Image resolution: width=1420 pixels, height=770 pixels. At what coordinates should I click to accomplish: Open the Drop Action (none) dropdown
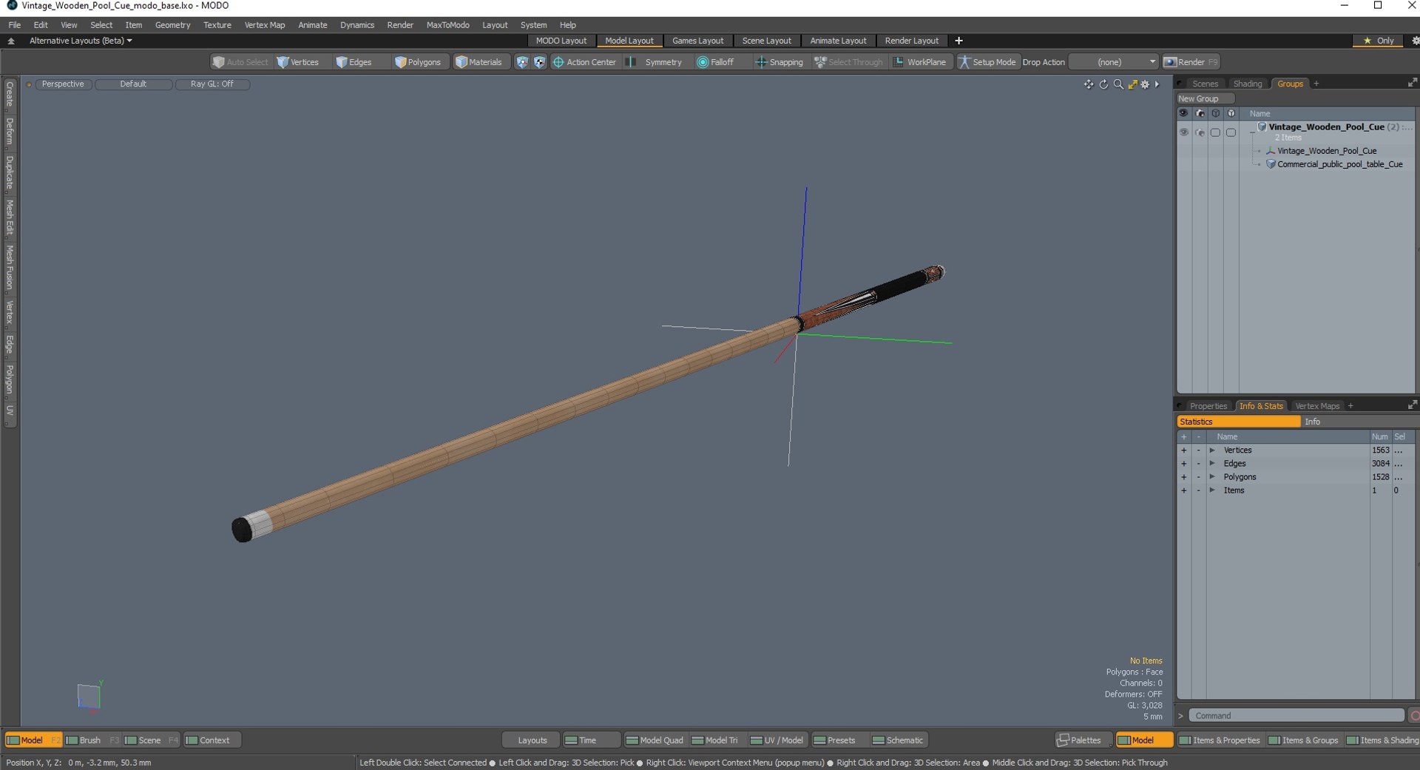1114,62
